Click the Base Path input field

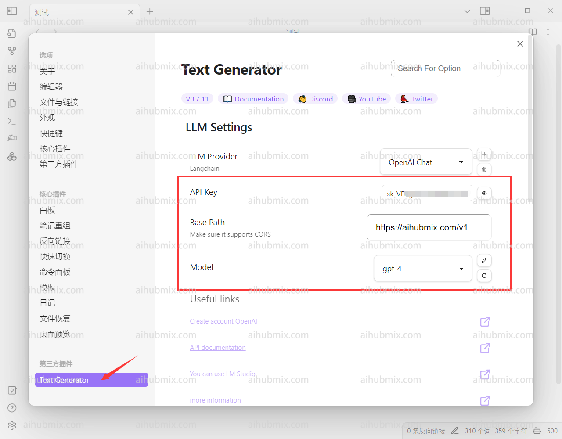(429, 227)
